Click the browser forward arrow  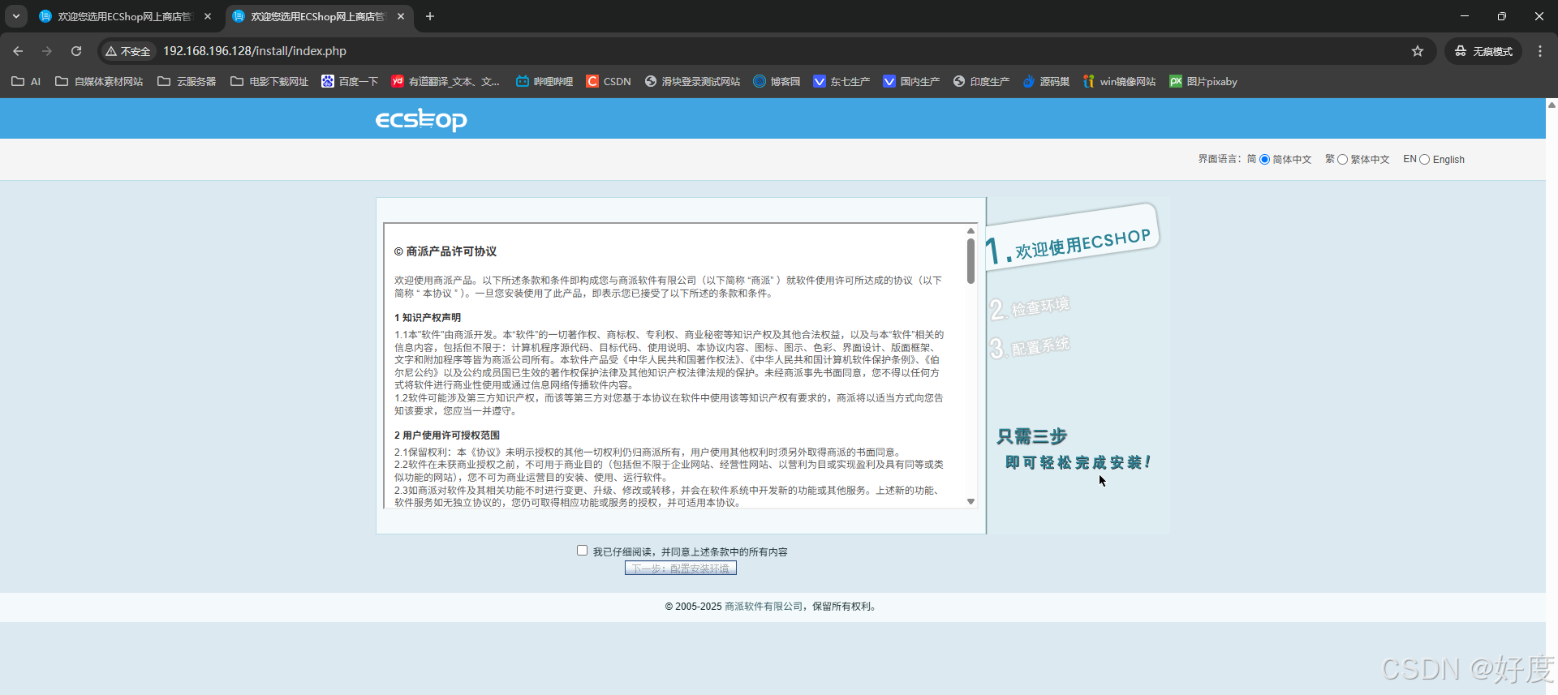(47, 51)
